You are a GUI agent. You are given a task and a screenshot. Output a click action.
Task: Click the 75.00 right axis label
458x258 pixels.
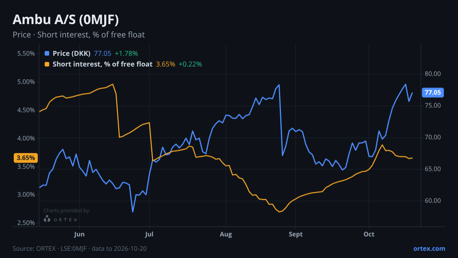tap(432, 105)
